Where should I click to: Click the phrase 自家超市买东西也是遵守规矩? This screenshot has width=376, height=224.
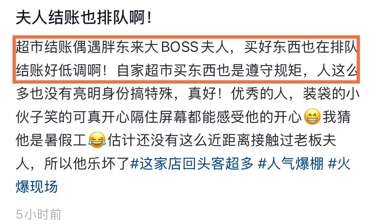pyautogui.click(x=209, y=70)
